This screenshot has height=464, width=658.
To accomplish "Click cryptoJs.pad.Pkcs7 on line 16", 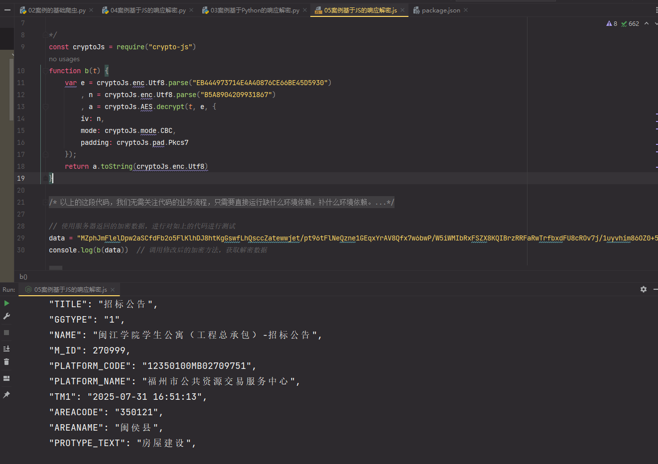I will (152, 142).
